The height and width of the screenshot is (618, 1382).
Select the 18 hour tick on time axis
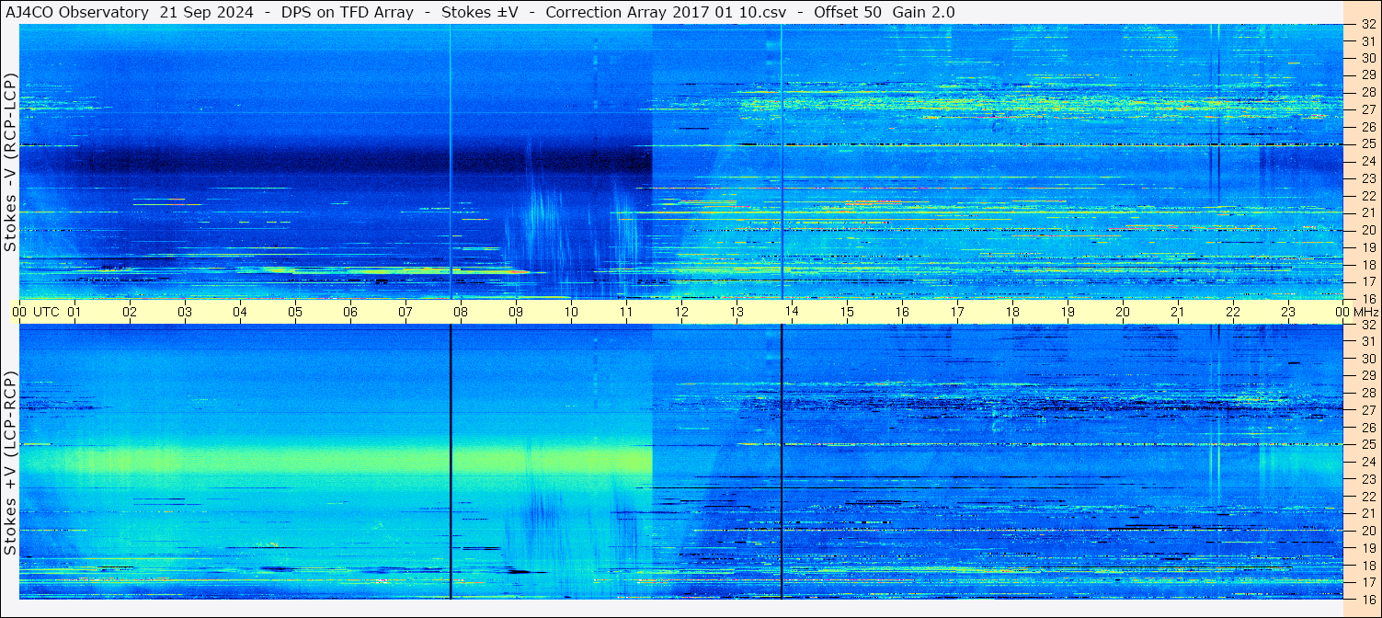click(1012, 312)
